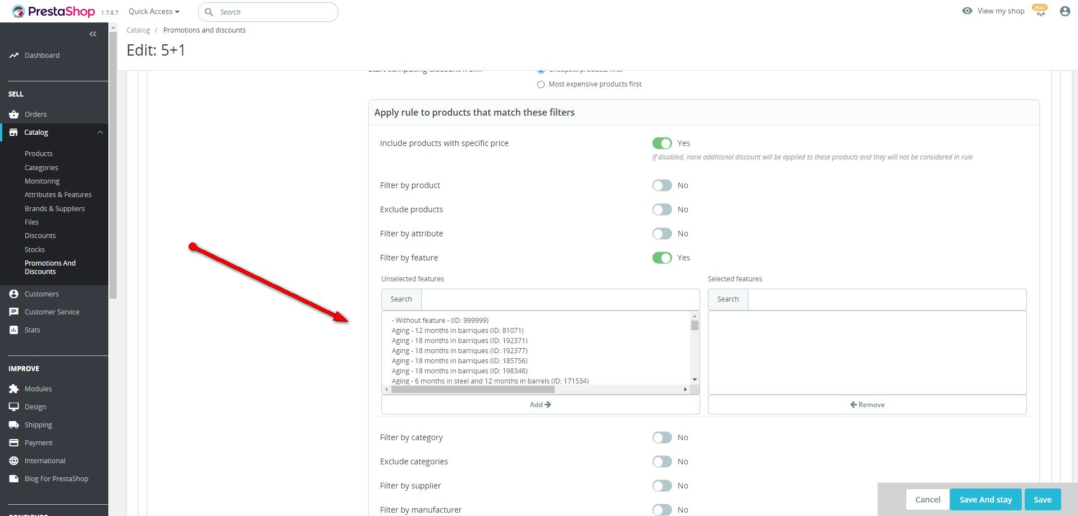
Task: Open Brands & Suppliers menu item
Action: [x=54, y=209]
